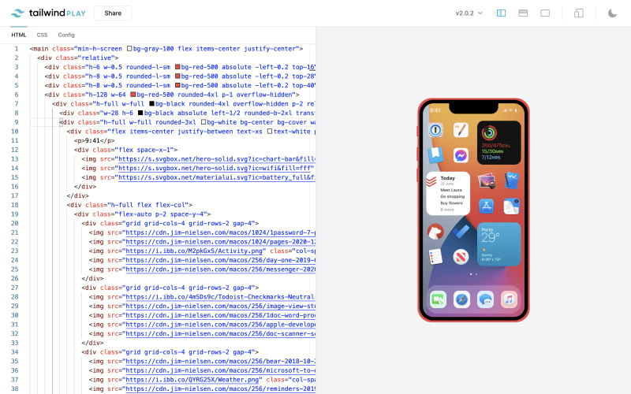Open the wifi svgbox URL on line 14
This screenshot has height=394, width=631.
tap(214, 169)
